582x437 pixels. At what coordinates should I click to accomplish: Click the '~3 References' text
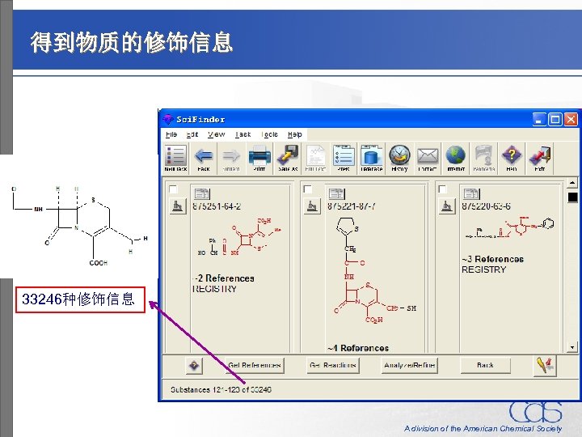492,259
